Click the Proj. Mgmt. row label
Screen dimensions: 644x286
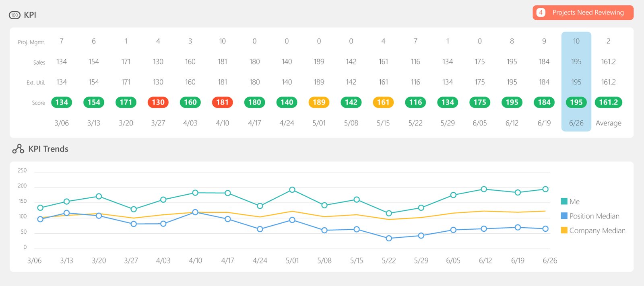pos(31,42)
